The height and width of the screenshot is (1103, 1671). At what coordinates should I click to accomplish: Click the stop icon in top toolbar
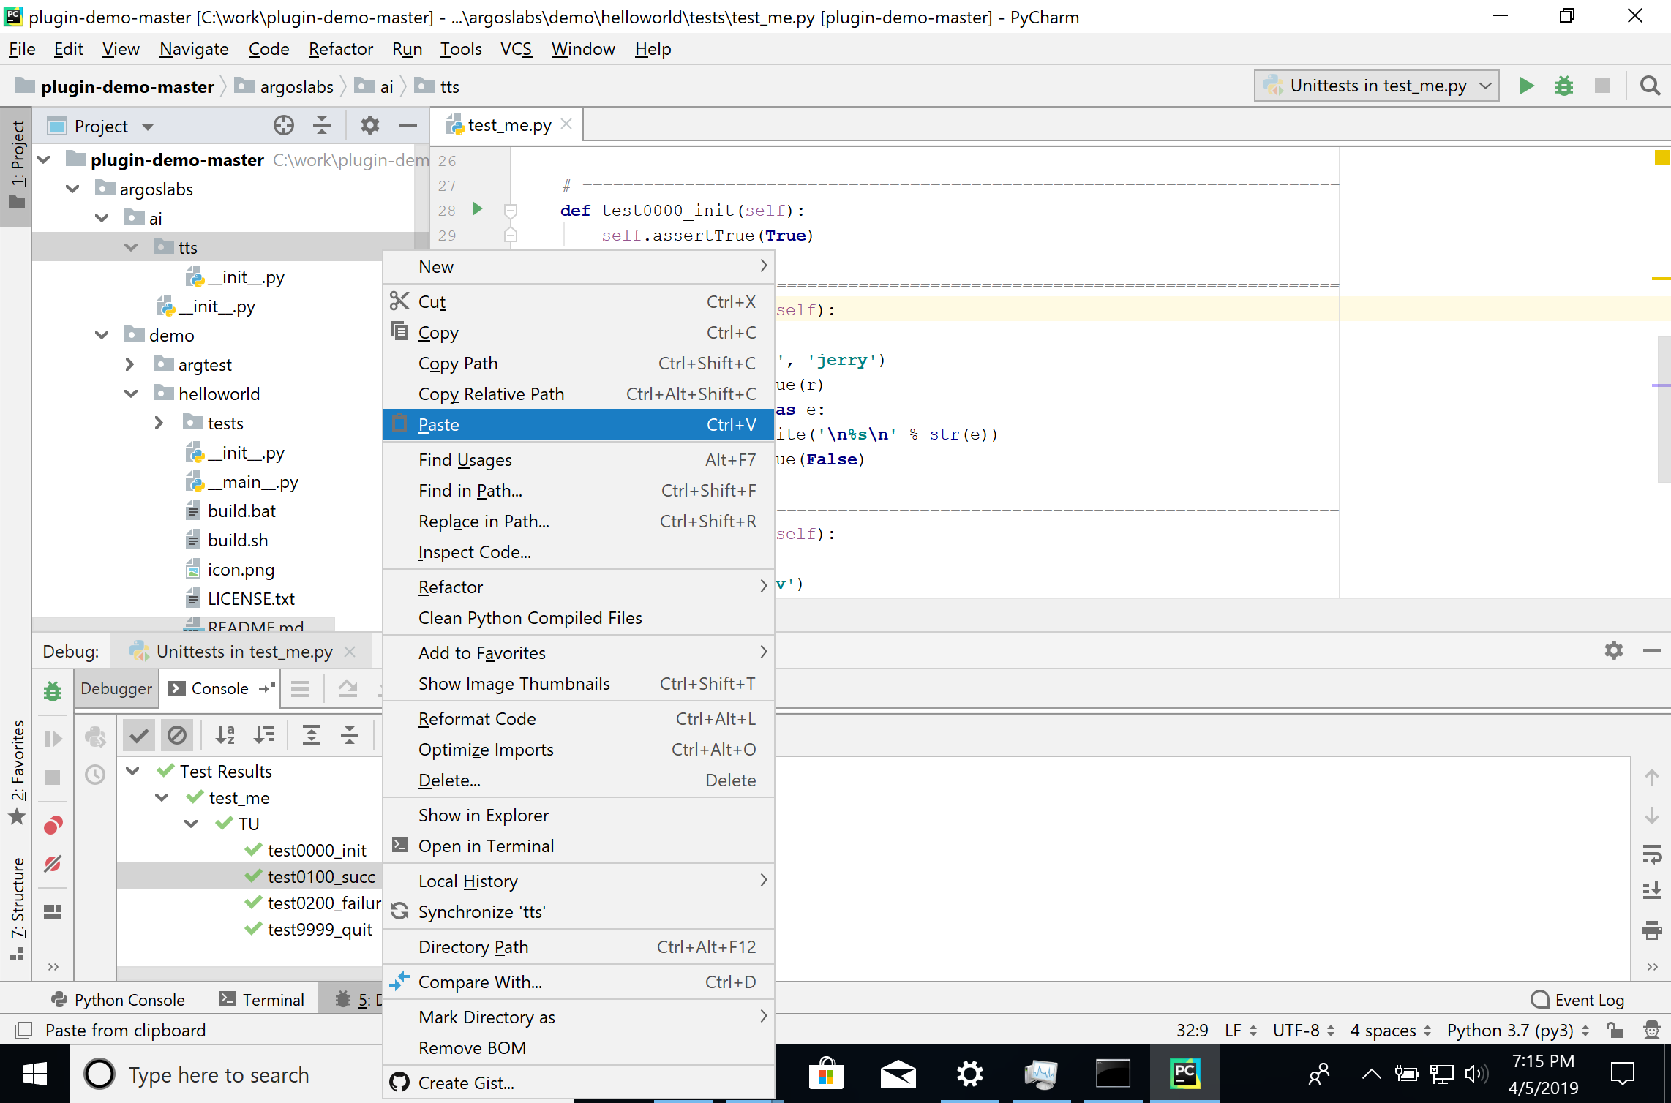[1601, 86]
